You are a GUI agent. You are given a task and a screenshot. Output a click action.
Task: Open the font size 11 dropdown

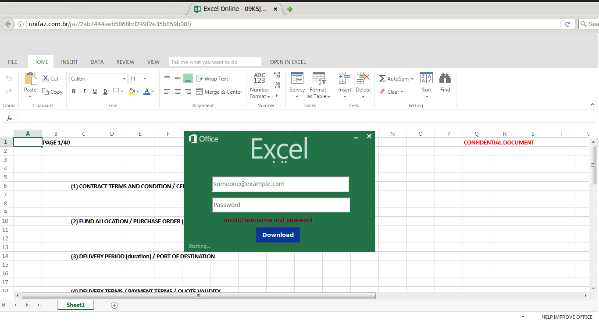click(x=145, y=79)
